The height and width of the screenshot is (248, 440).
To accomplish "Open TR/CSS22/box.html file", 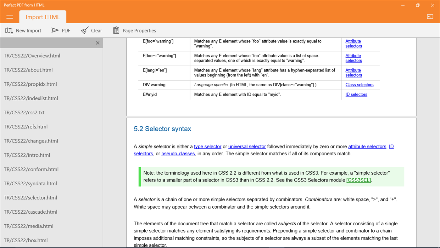I will 25,240.
